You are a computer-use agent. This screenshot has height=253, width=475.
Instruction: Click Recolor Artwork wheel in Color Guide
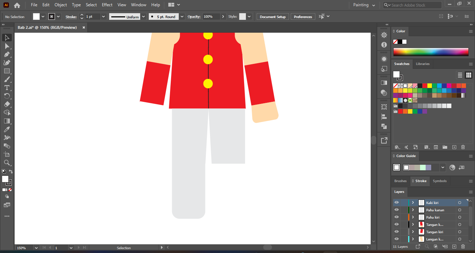pyautogui.click(x=452, y=168)
